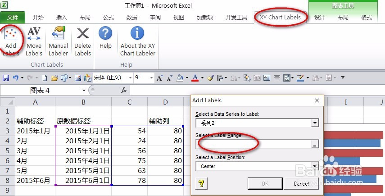Select cell 原数据标签
This screenshot has width=385, height=196.
click(83, 121)
